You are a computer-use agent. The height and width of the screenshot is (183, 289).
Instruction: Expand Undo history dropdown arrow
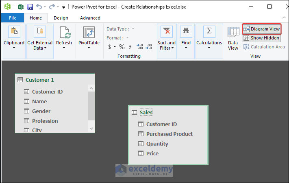[x=45, y=7]
